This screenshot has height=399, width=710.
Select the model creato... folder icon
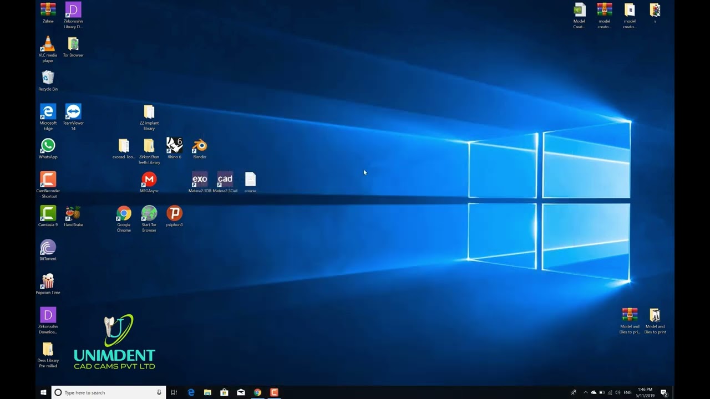(x=630, y=16)
